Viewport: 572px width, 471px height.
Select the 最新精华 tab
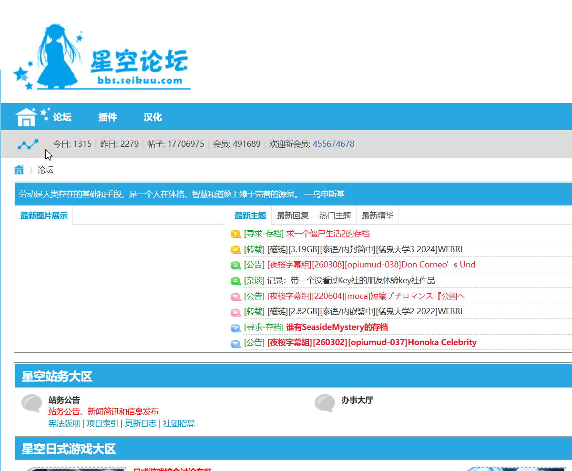point(378,215)
